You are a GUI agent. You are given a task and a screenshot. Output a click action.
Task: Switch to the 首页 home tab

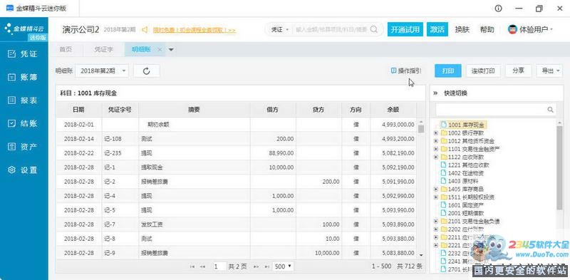[66, 49]
